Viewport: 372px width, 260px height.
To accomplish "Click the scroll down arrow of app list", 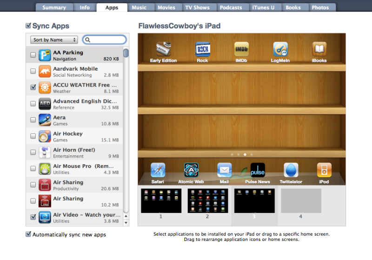I will coord(126,223).
